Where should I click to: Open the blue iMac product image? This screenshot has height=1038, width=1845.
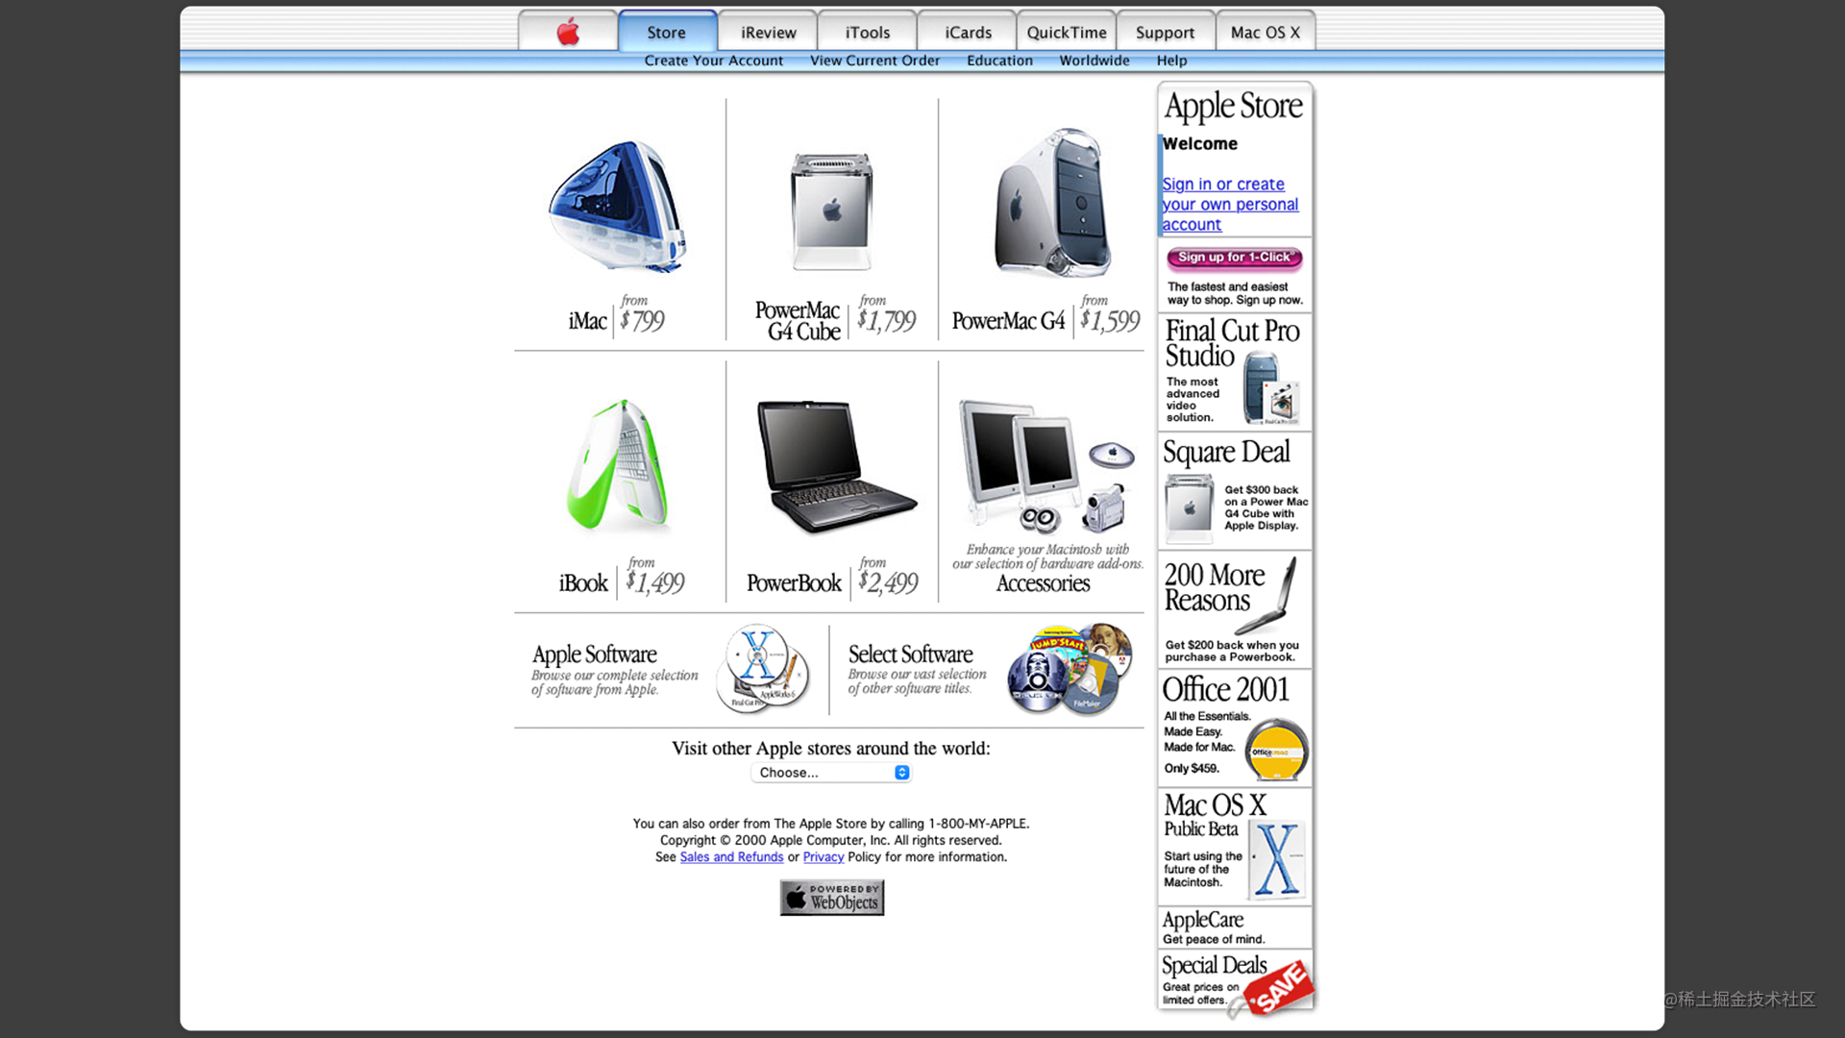tap(617, 206)
